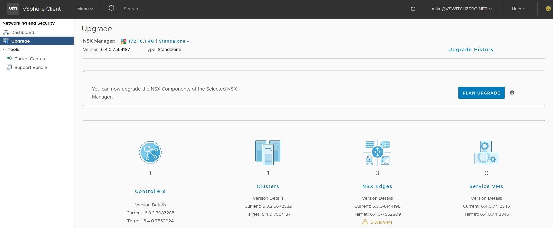
Task: View the 6 Warnings link
Action: tap(381, 222)
